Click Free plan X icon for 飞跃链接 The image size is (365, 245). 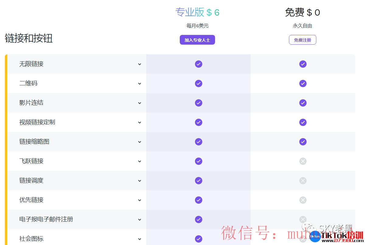303,161
